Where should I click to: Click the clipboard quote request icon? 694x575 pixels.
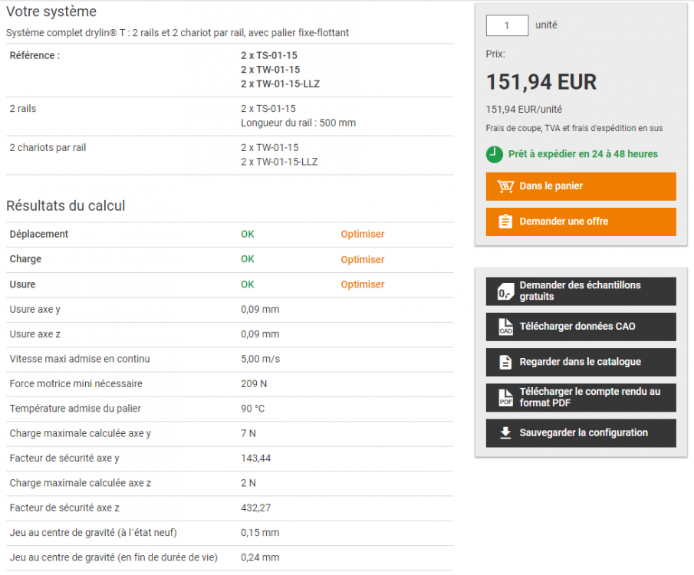point(505,222)
